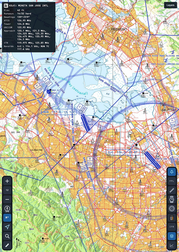Center map on current location arrow

pyautogui.click(x=7, y=227)
